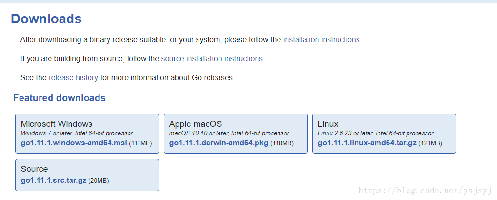This screenshot has height=200, width=497.
Task: Click the (121MB) file size text
Action: [x=430, y=143]
